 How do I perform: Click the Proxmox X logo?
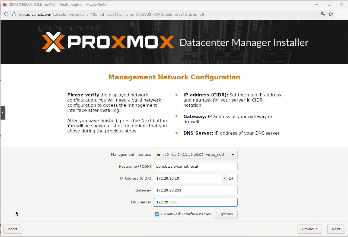(x=53, y=42)
